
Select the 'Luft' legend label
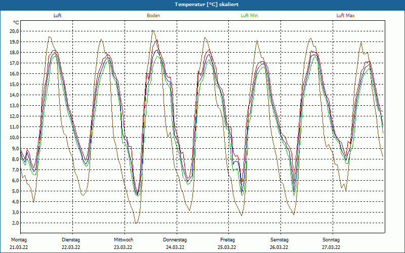(58, 16)
